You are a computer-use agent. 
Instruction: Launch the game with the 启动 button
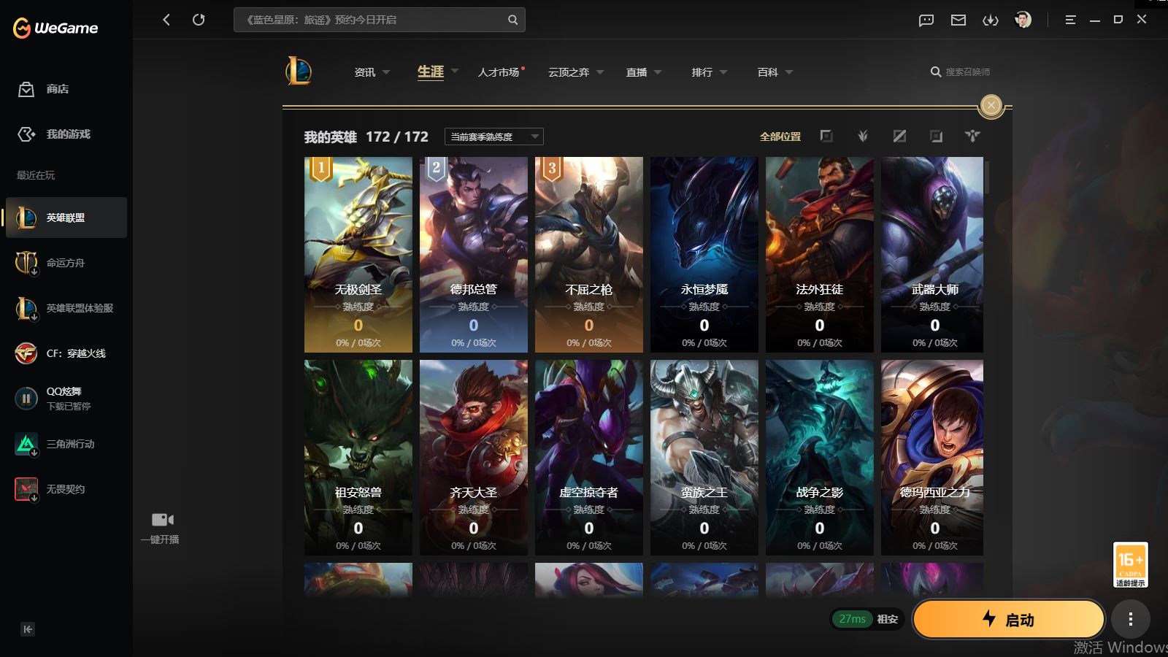click(1009, 620)
